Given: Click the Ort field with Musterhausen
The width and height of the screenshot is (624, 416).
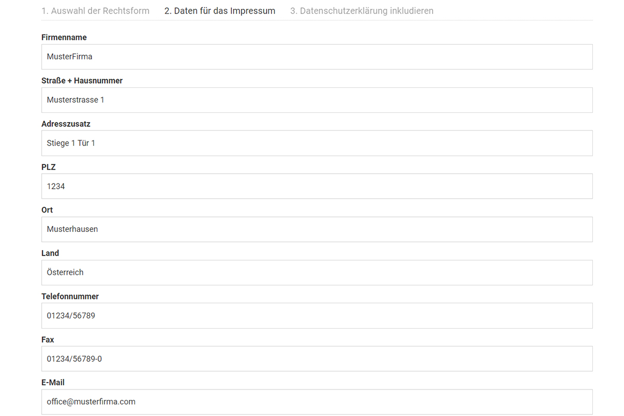Looking at the screenshot, I should pyautogui.click(x=317, y=229).
